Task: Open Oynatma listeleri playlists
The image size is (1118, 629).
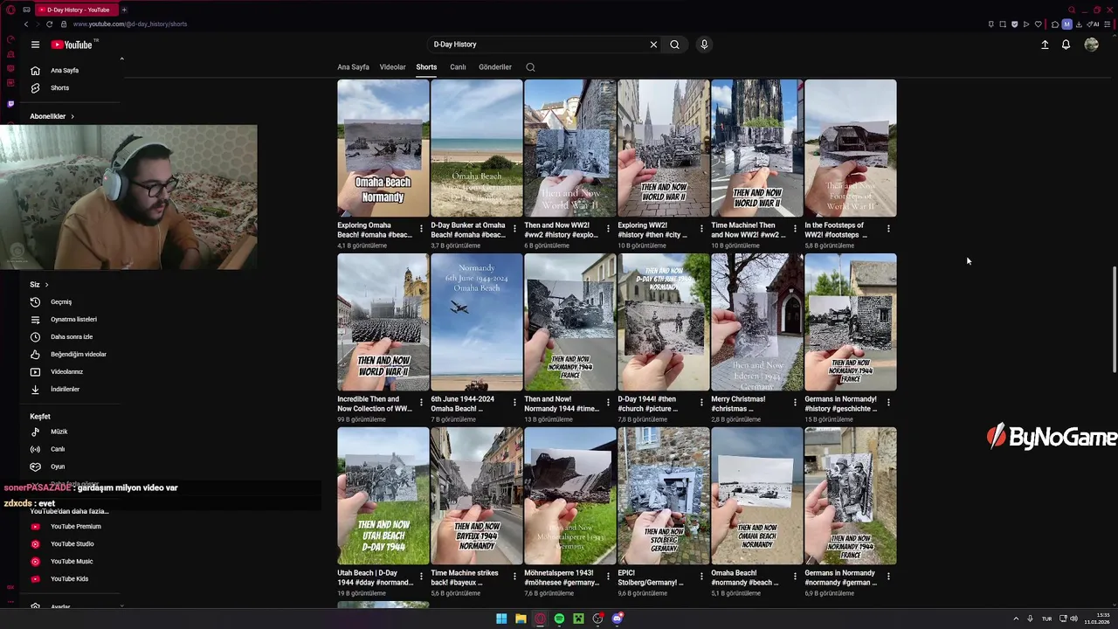Action: 73,320
